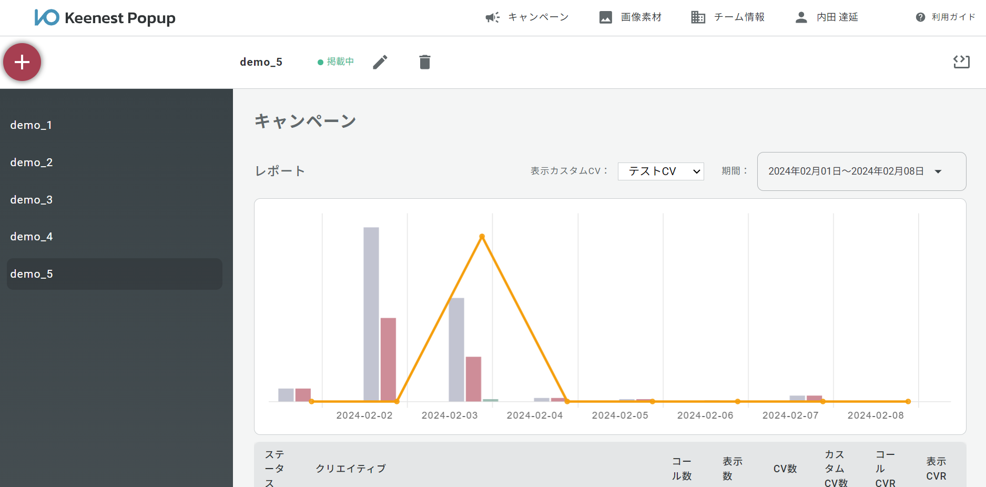
Task: Delete demo_5 with the trash icon
Action: click(425, 62)
